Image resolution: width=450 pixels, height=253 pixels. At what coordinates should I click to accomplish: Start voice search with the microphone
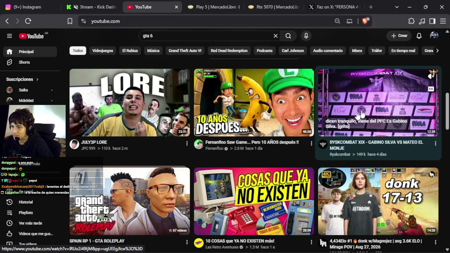pyautogui.click(x=306, y=36)
